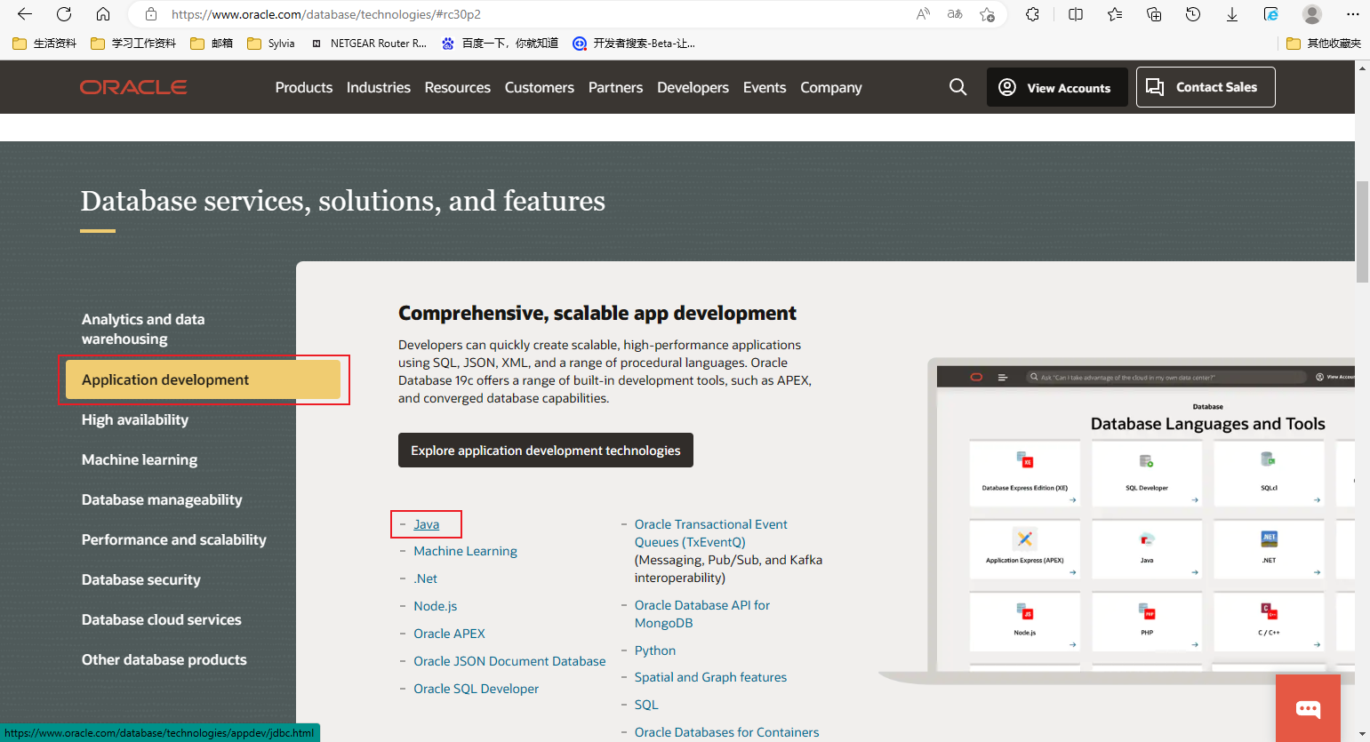Click the page vertical scrollbar thumb
The height and width of the screenshot is (742, 1370).
[1362, 231]
